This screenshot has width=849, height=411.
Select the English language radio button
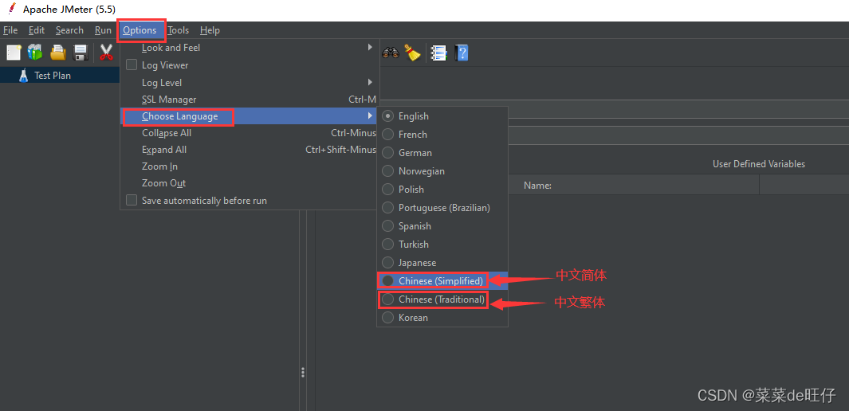[387, 116]
